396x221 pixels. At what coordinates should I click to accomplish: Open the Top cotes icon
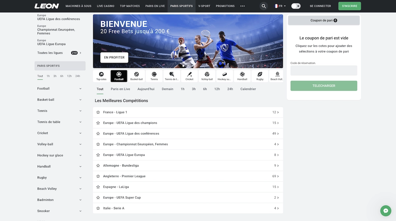click(101, 76)
